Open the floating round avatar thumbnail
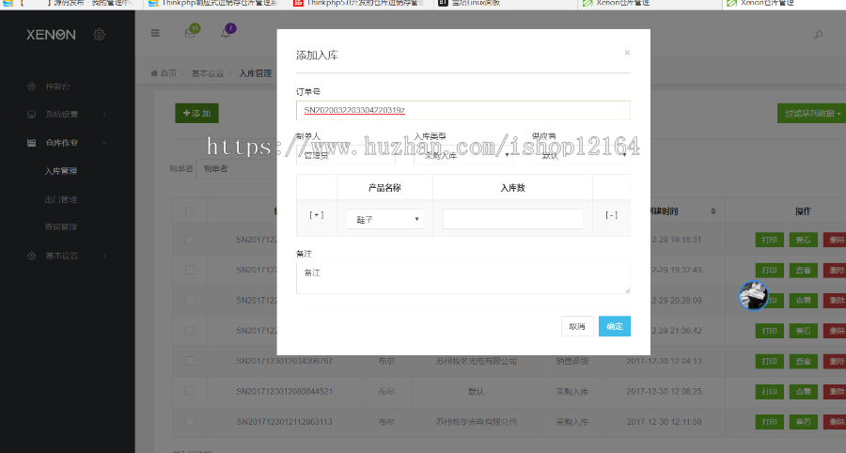846x453 pixels. pos(753,295)
